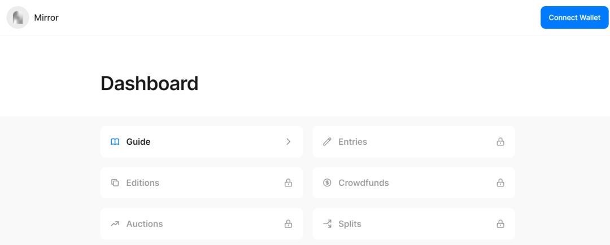Expand the Guide chevron arrow
The image size is (610, 245).
click(288, 142)
